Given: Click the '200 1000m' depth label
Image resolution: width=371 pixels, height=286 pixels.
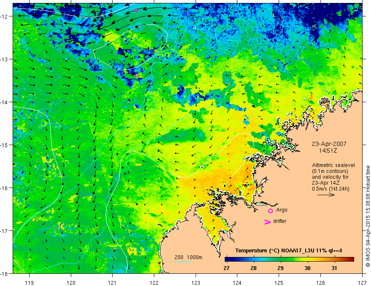Looking at the screenshot, I should 188,257.
